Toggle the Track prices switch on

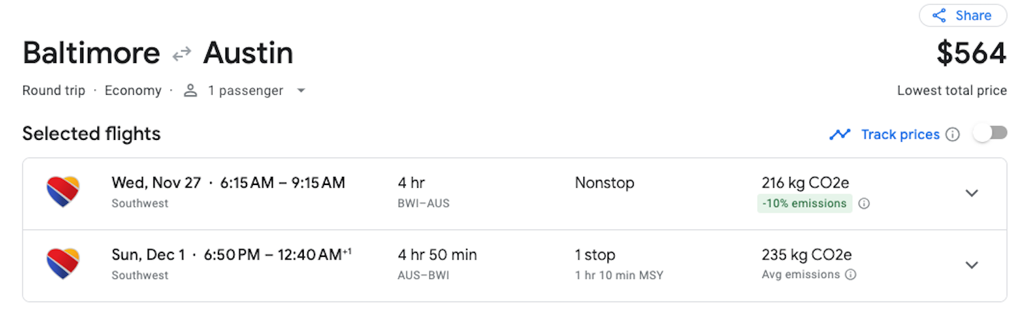(990, 134)
